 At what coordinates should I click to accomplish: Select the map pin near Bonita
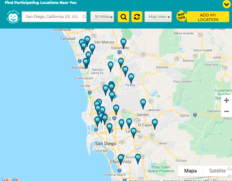[x=138, y=158]
